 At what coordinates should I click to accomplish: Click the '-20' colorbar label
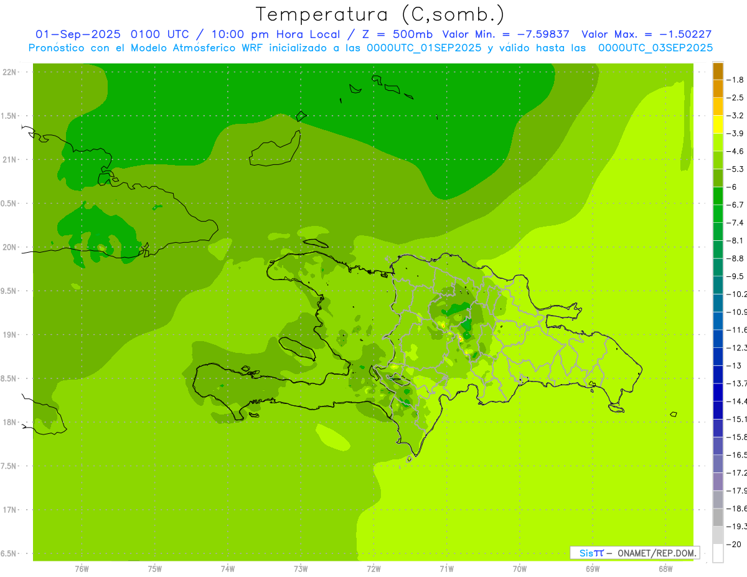click(x=735, y=544)
